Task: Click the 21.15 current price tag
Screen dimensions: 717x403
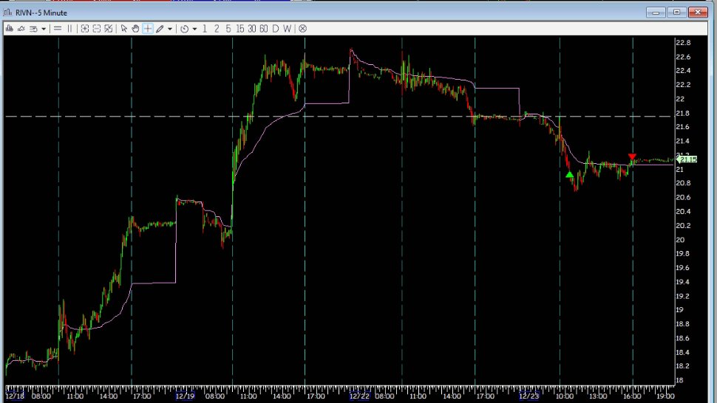Action: (687, 159)
